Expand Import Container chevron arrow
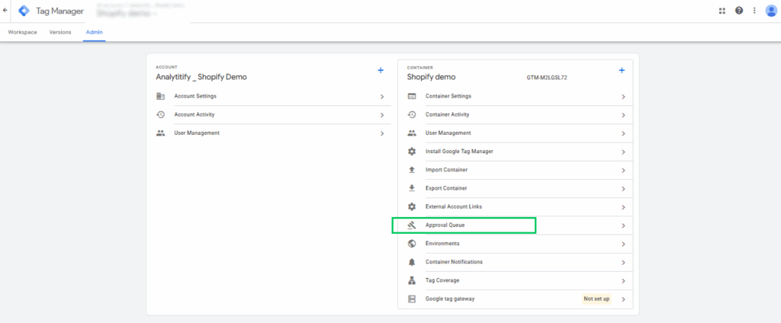Screen dimensions: 781x323 pos(623,170)
